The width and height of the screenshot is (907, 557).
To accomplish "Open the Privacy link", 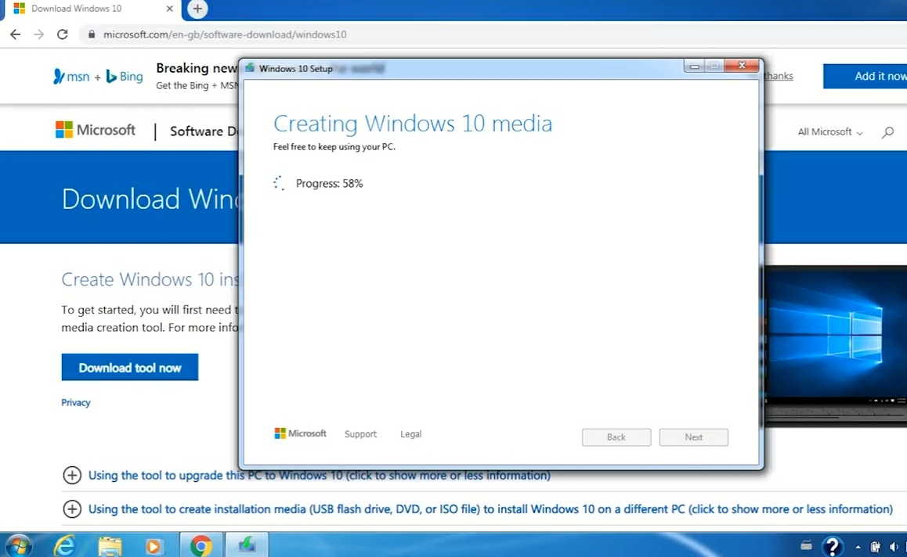I will (76, 403).
